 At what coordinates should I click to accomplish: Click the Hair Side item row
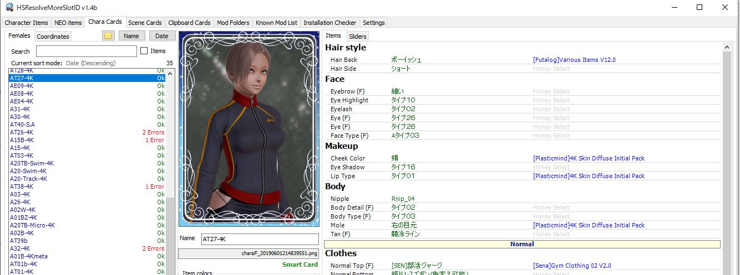[523, 69]
